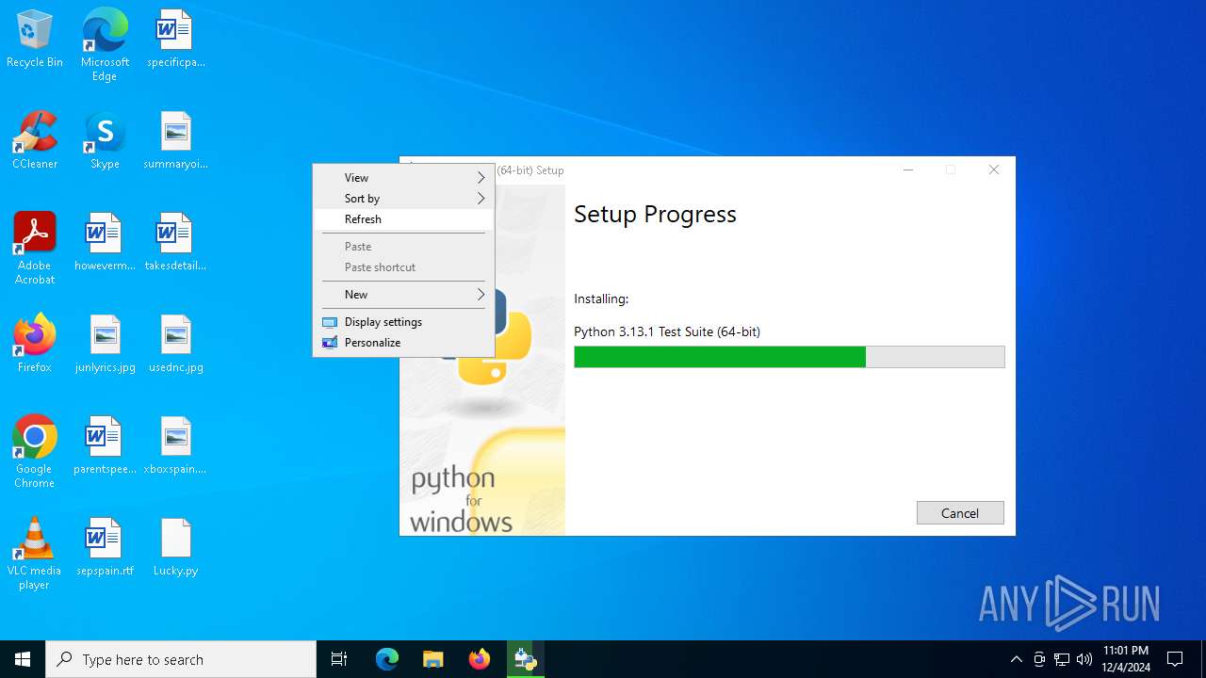Launch Firefox from desktop shortcut
The height and width of the screenshot is (678, 1206).
[35, 345]
